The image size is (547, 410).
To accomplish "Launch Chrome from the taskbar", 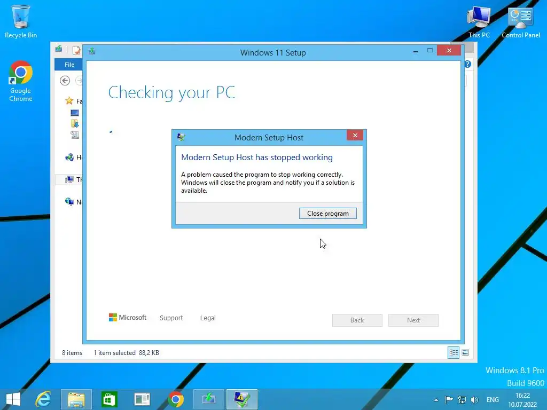I will click(x=175, y=399).
